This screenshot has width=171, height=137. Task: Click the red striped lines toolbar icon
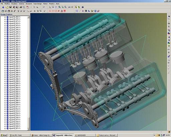[x=65, y=11]
